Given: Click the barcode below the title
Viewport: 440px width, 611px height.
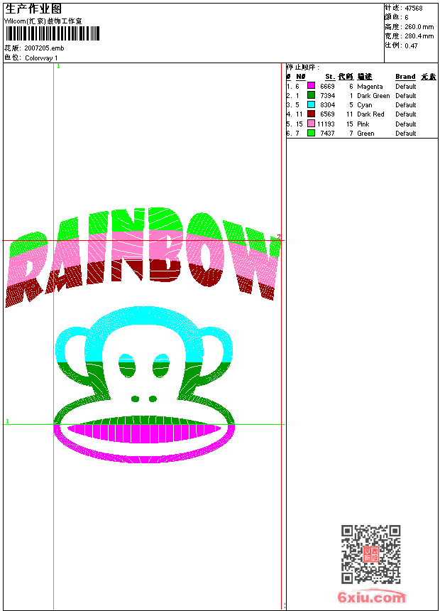Looking at the screenshot, I should pyautogui.click(x=53, y=33).
